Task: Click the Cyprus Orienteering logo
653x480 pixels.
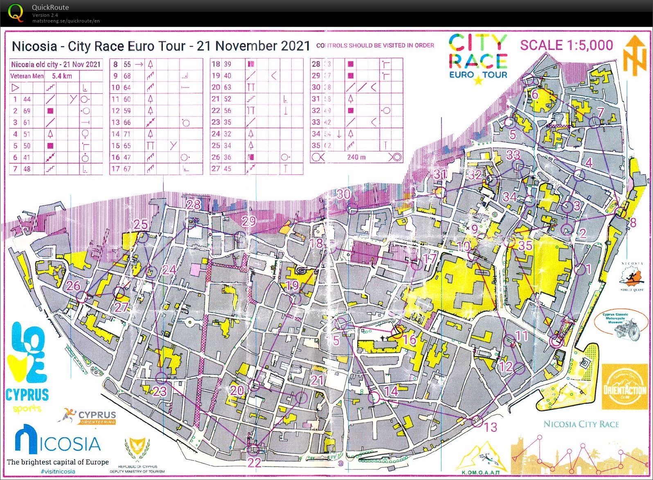Action: click(87, 416)
